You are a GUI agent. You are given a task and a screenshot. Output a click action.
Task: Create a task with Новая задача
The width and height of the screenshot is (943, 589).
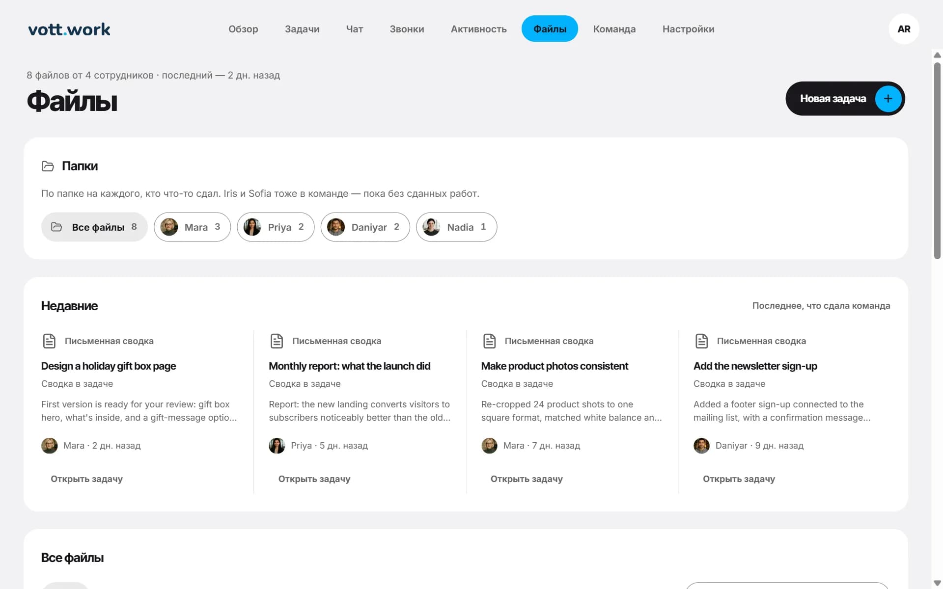(x=845, y=99)
